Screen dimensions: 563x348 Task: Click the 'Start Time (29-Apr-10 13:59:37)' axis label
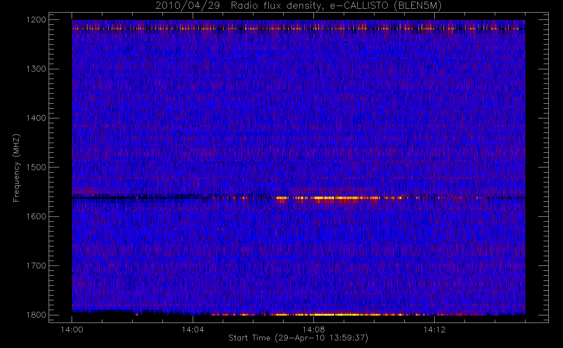298,338
